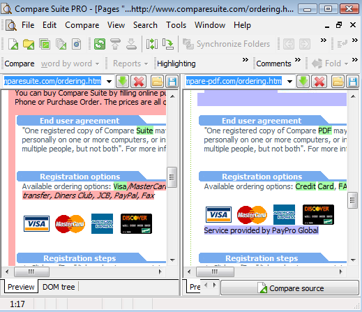Click right panel tab scroll left arrow
Viewport: 362px width, 312px height.
point(206,285)
